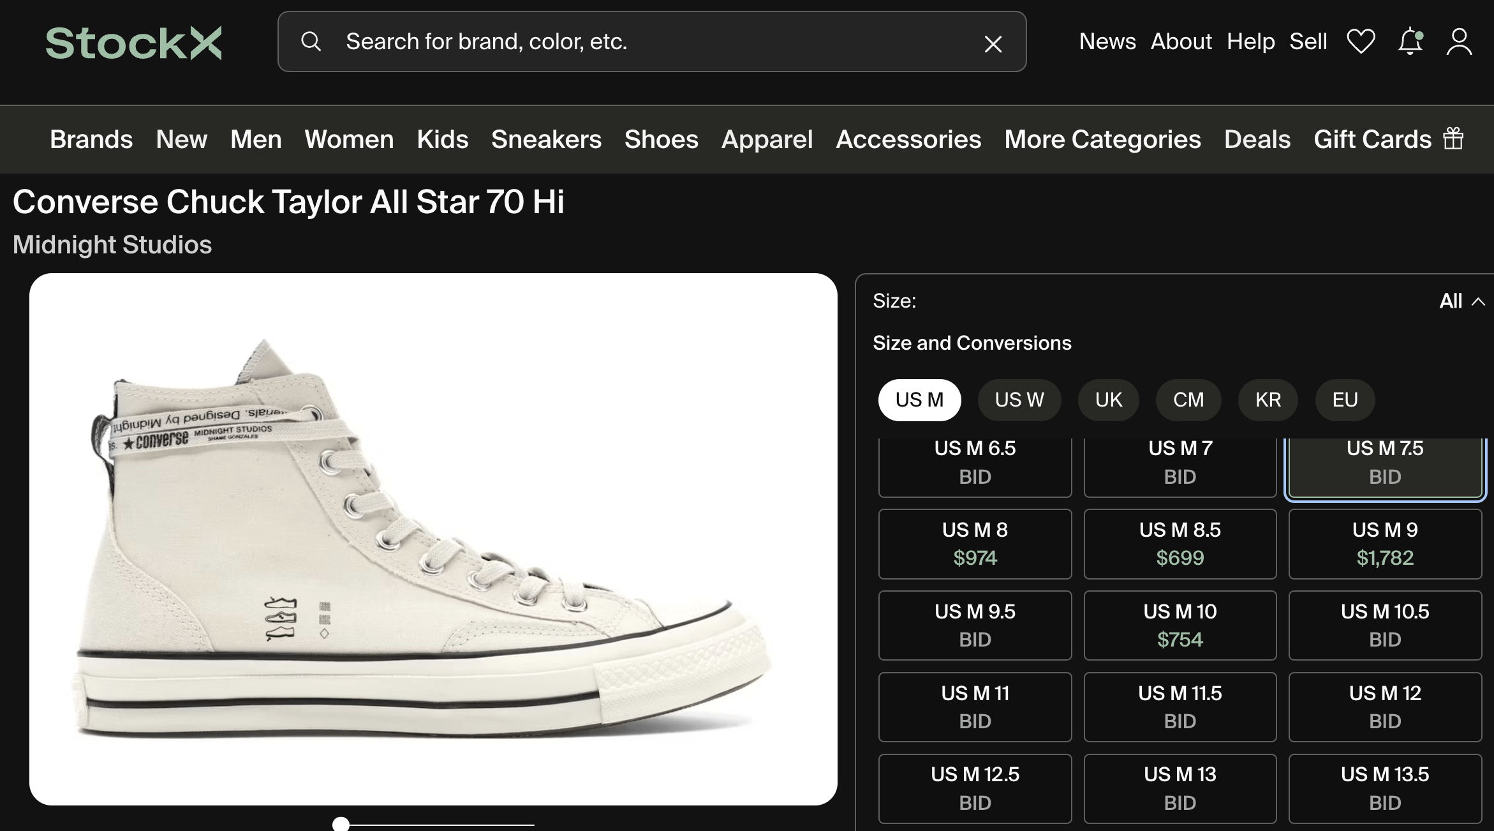Viewport: 1494px width, 831px height.
Task: Open the Gift Cards menu item
Action: point(1372,139)
